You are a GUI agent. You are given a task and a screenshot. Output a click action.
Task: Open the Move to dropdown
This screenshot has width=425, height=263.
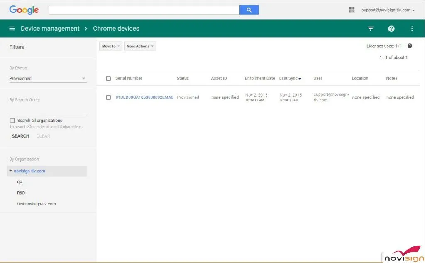pos(110,46)
